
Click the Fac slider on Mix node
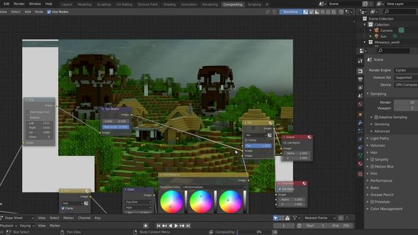click(x=258, y=146)
